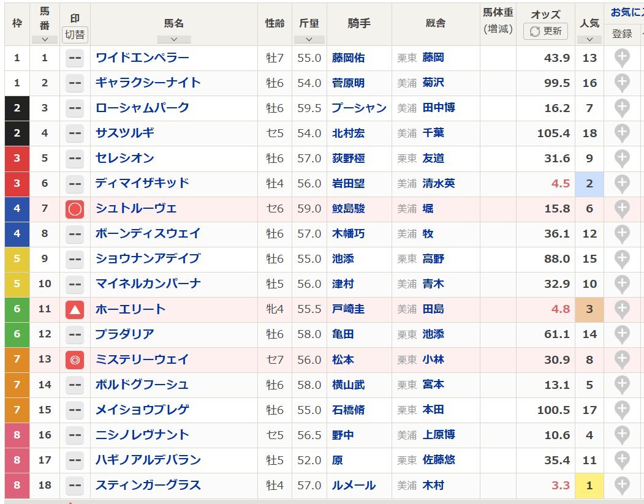This screenshot has width=644, height=504.
Task: Click favorite pin for シュトルーヴェ
Action: [x=622, y=208]
